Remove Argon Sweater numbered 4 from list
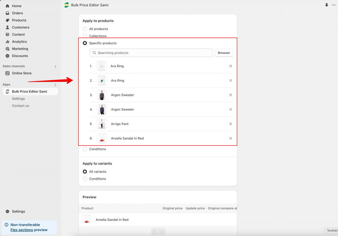 [x=230, y=109]
